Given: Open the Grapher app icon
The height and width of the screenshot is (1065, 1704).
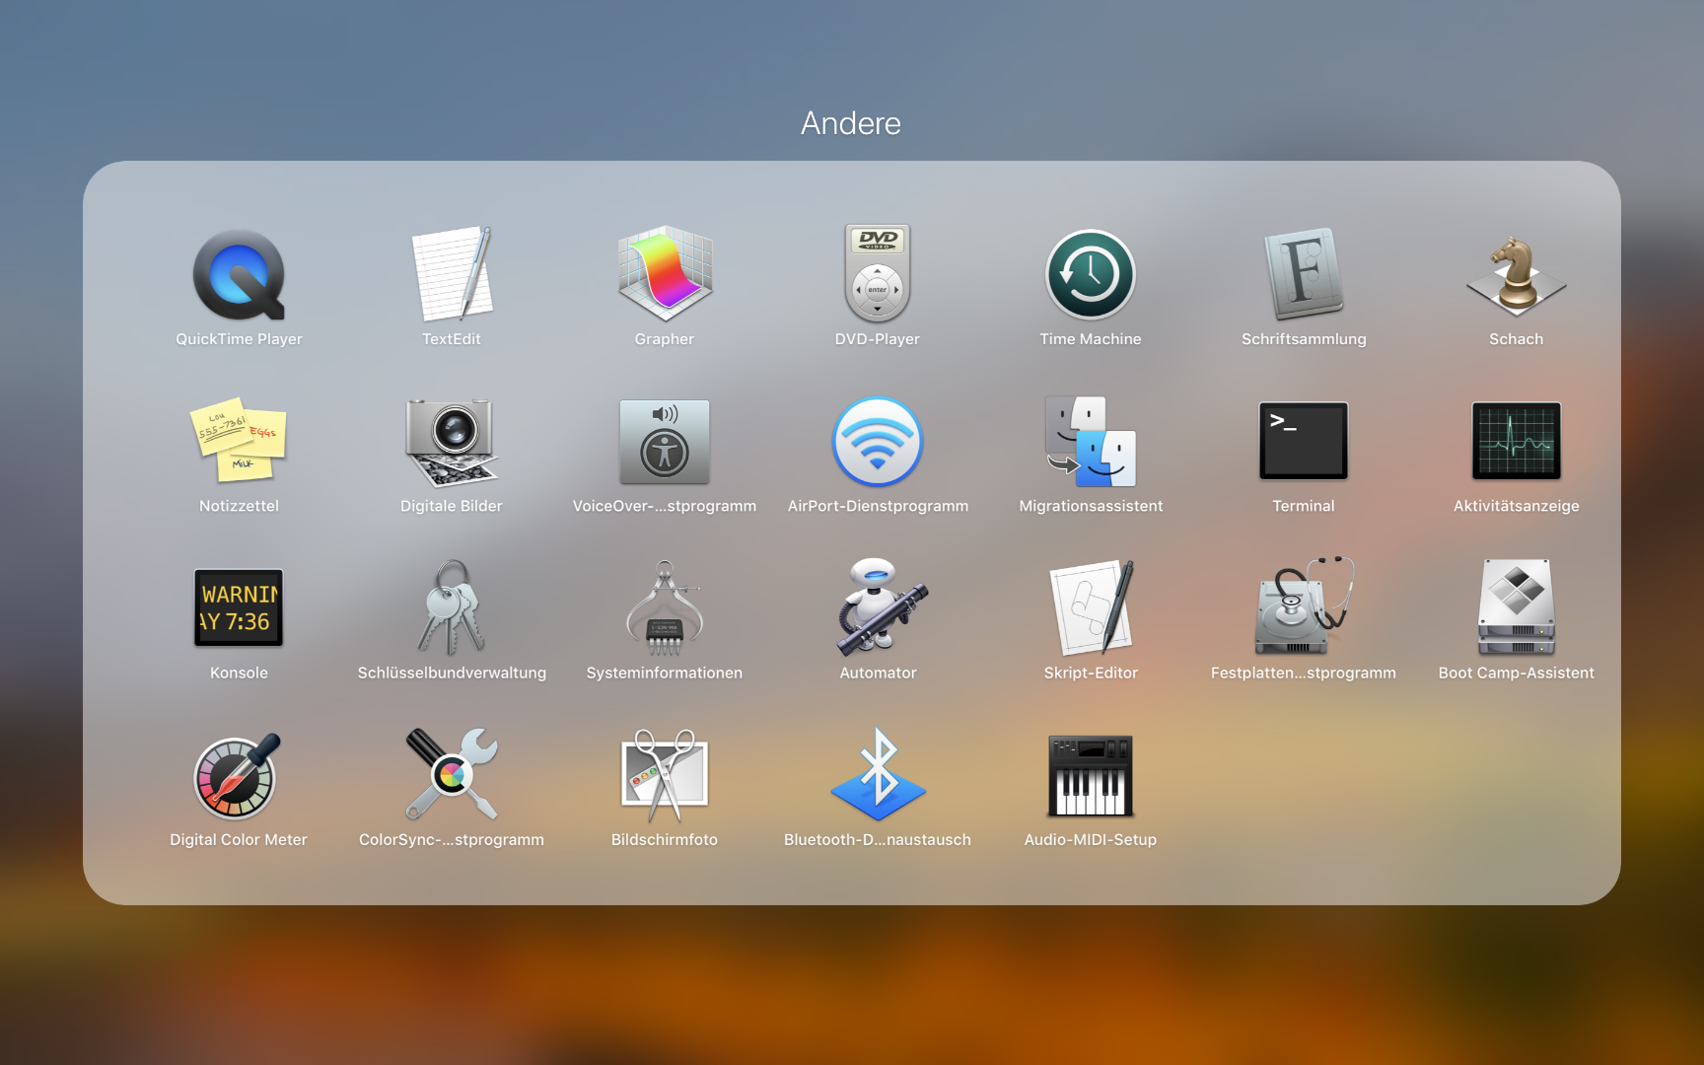Looking at the screenshot, I should click(665, 274).
